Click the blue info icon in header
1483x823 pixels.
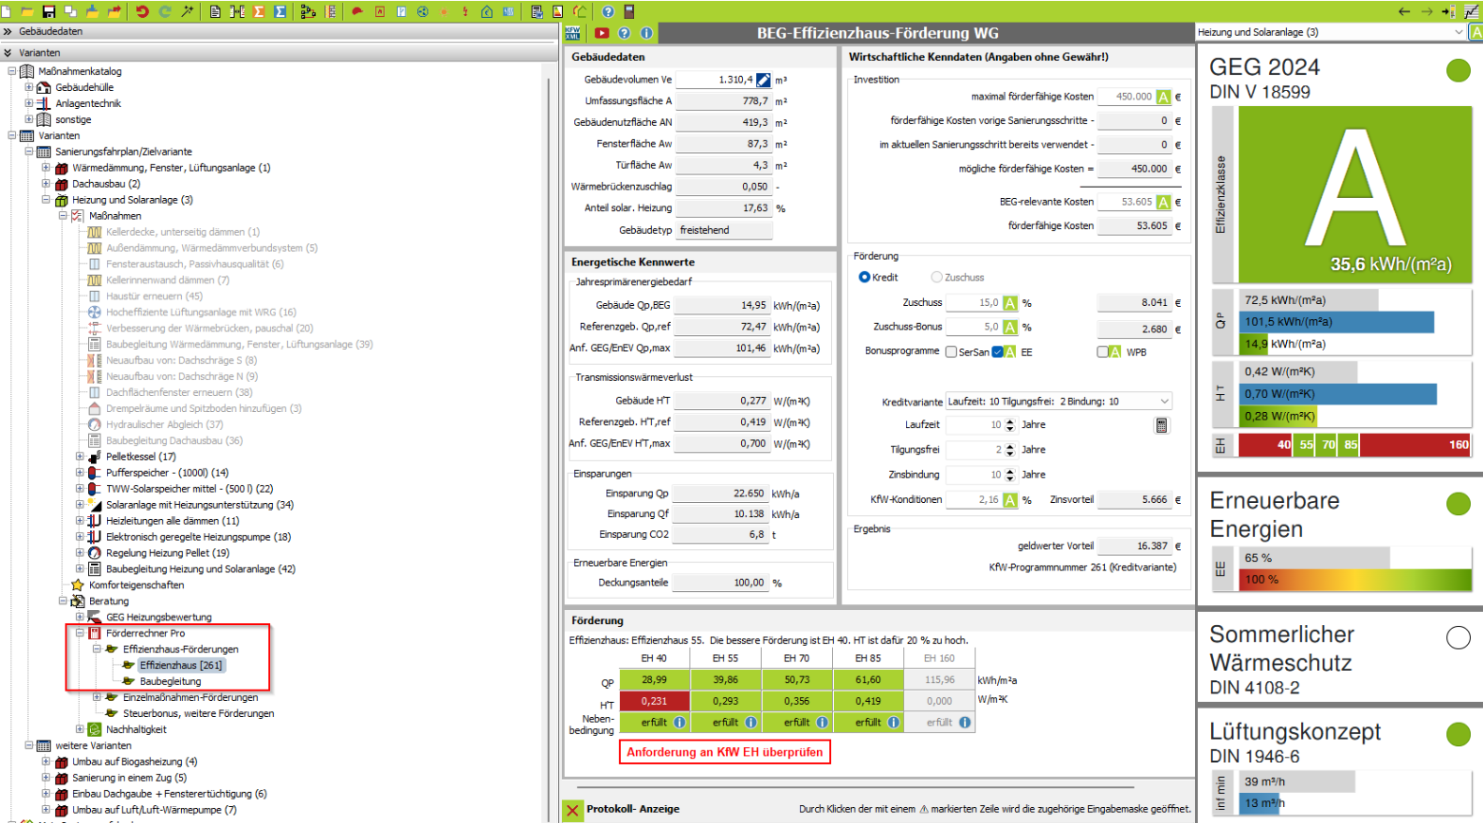[x=646, y=33]
